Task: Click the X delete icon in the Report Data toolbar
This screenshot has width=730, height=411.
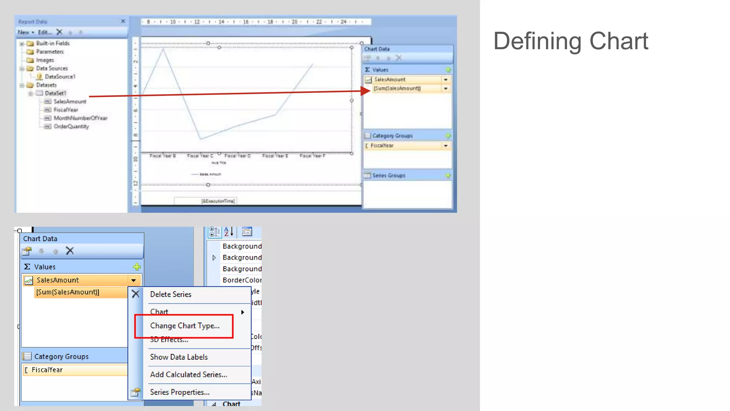Action: point(60,32)
